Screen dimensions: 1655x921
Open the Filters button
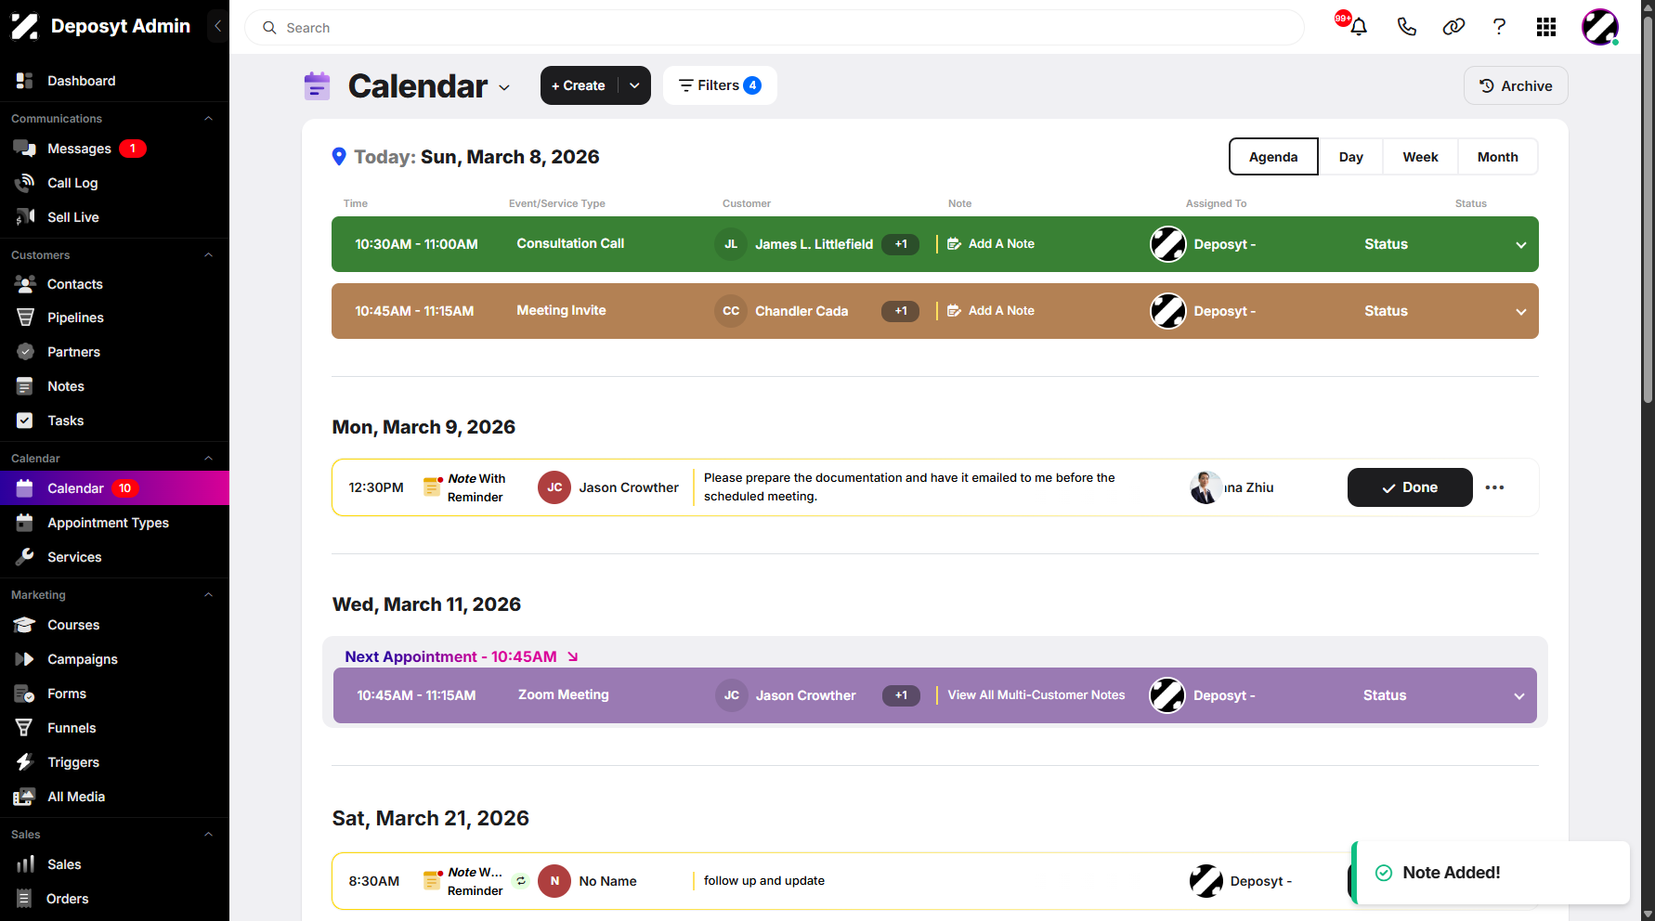(x=720, y=85)
